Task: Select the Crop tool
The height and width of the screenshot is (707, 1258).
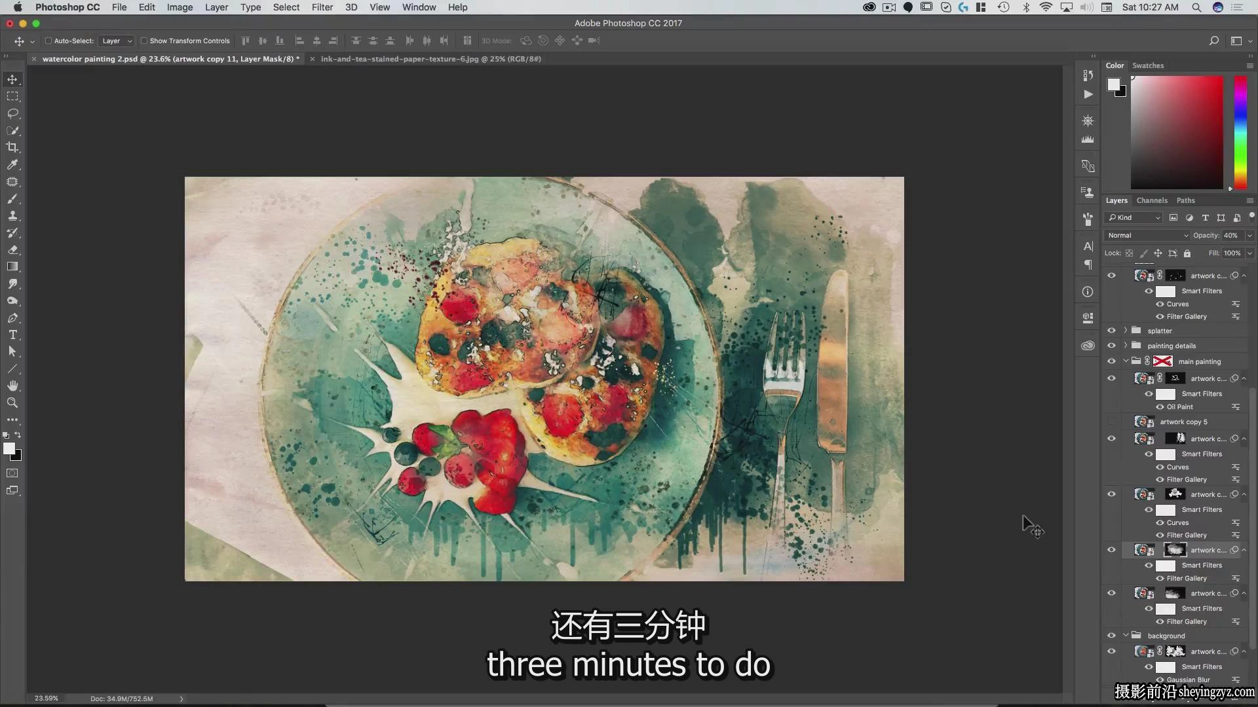Action: tap(12, 147)
